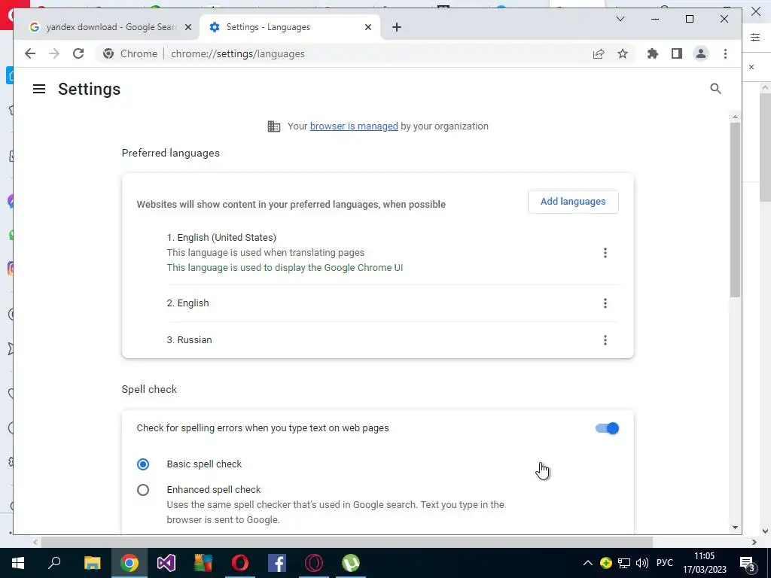Open the new tab with plus button
This screenshot has height=578, width=771.
[x=397, y=27]
